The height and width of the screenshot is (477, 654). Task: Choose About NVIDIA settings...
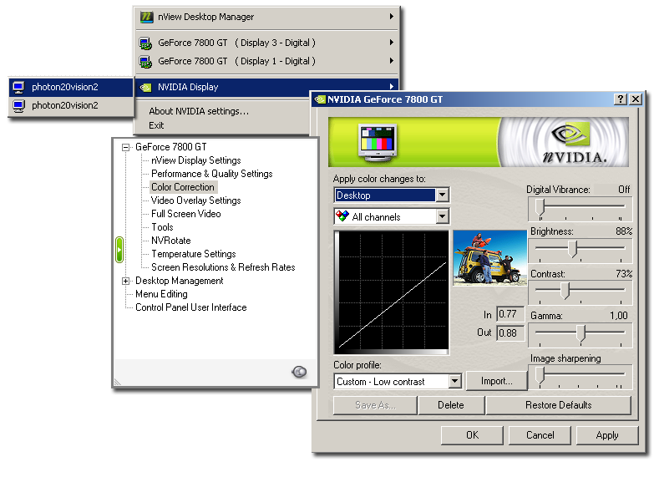[x=199, y=111]
